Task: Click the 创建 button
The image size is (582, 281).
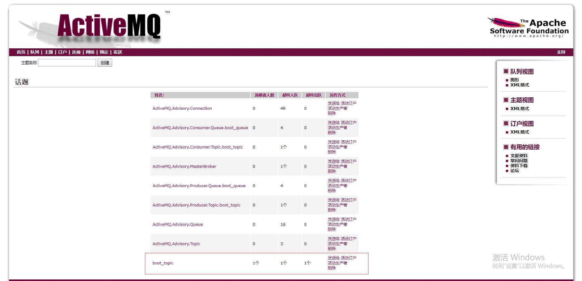Action: pyautogui.click(x=105, y=63)
